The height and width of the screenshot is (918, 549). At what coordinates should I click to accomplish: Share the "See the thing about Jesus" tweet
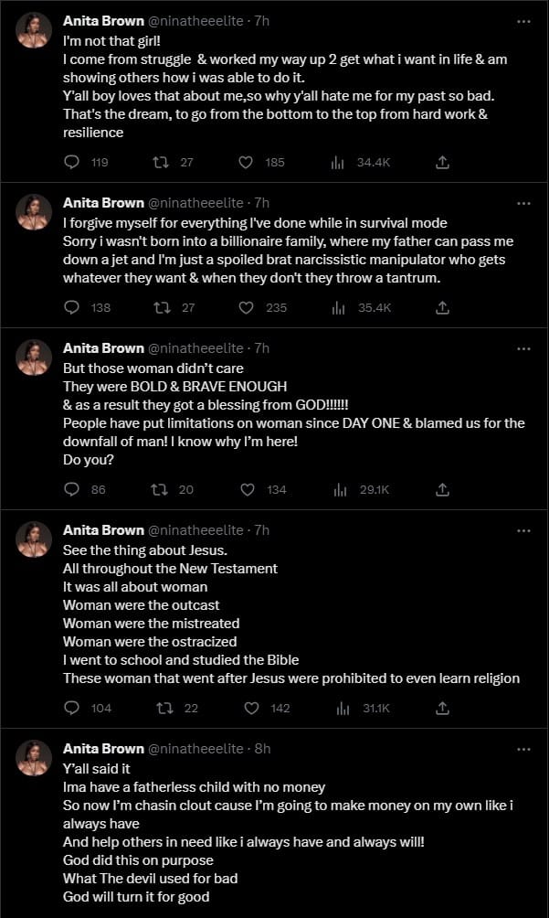(442, 709)
